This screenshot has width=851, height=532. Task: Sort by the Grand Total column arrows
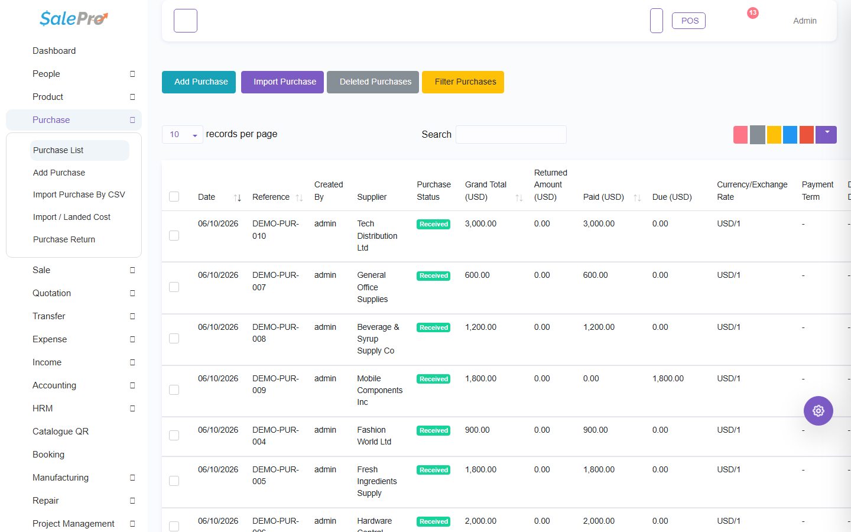point(519,197)
